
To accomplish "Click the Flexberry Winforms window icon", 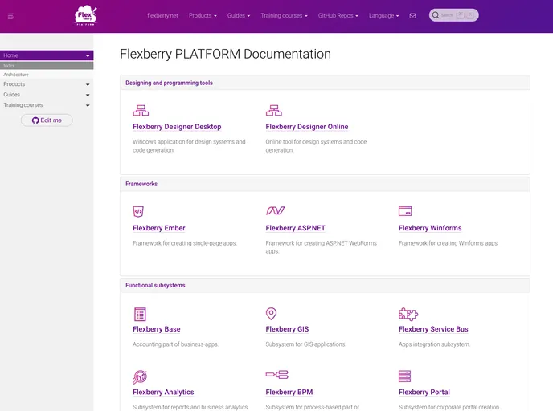I will (405, 211).
